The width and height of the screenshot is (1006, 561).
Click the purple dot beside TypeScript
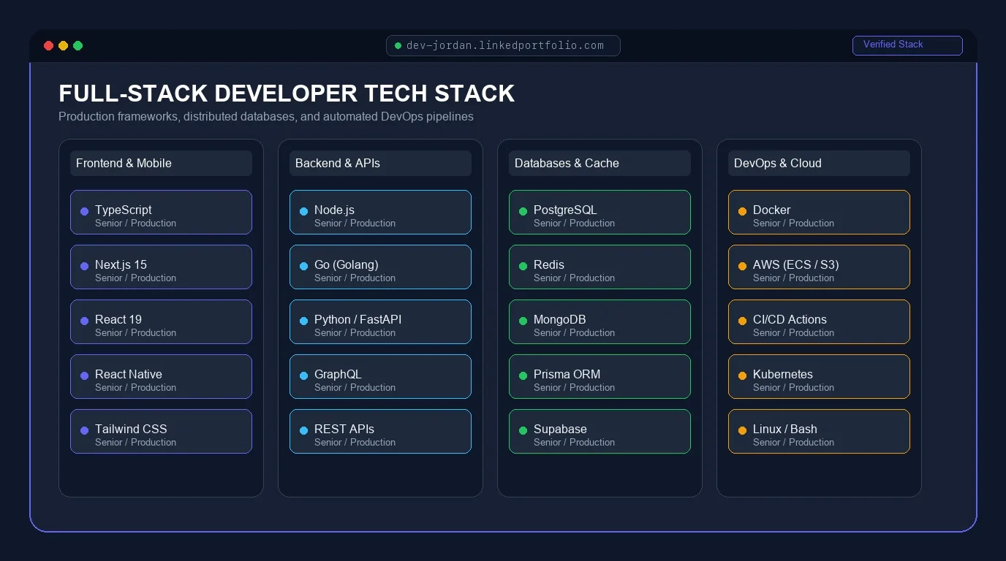(x=84, y=211)
